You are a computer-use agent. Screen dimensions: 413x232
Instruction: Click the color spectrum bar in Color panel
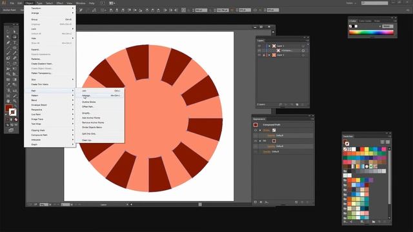[x=371, y=33]
